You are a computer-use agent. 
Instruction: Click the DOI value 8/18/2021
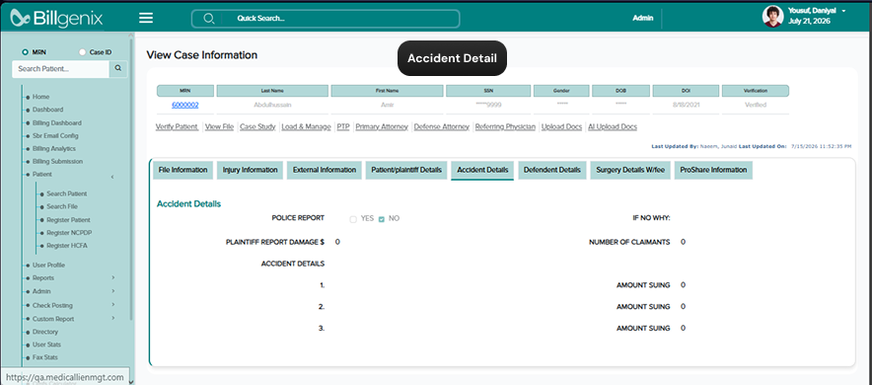[x=686, y=105]
